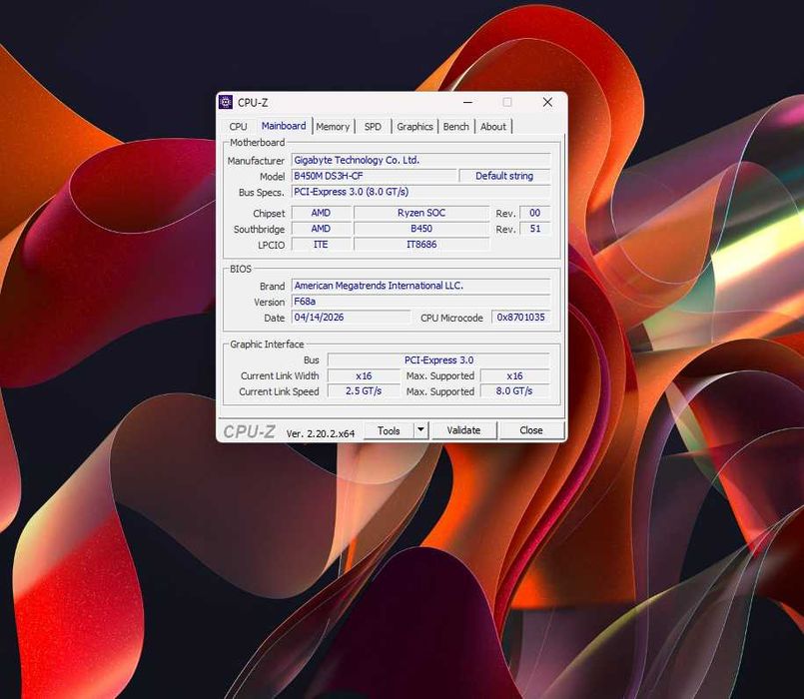
Task: Click the Chipset revision value 00
Action: 535,213
